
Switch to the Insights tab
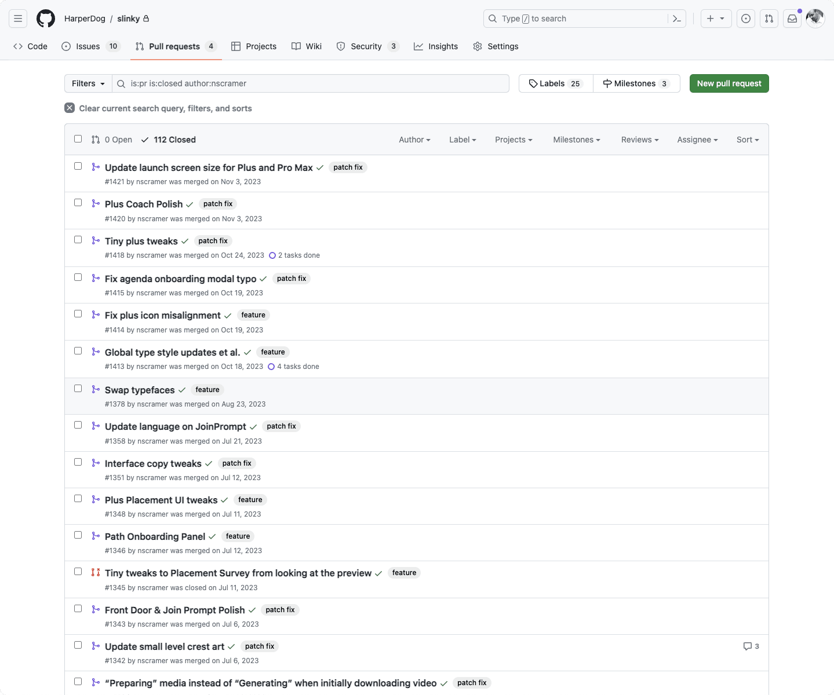click(x=436, y=46)
